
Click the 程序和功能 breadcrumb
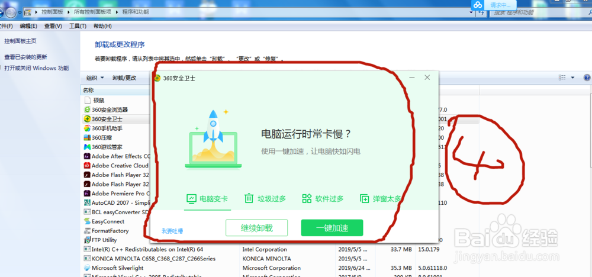tap(136, 12)
